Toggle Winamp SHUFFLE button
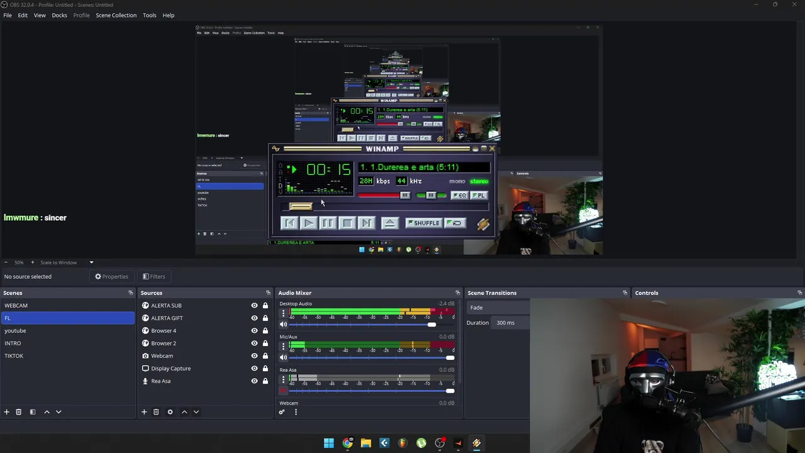Image resolution: width=805 pixels, height=453 pixels. tap(425, 223)
